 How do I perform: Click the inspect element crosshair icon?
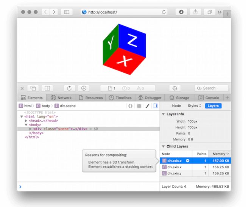point(175,88)
